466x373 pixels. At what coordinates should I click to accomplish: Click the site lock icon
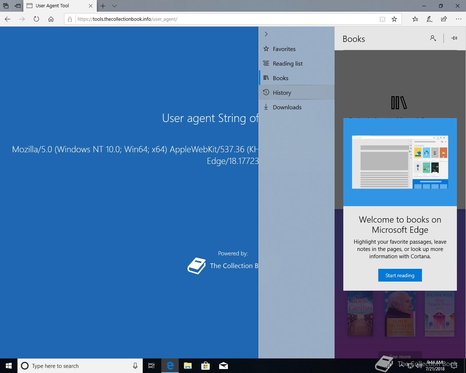70,19
